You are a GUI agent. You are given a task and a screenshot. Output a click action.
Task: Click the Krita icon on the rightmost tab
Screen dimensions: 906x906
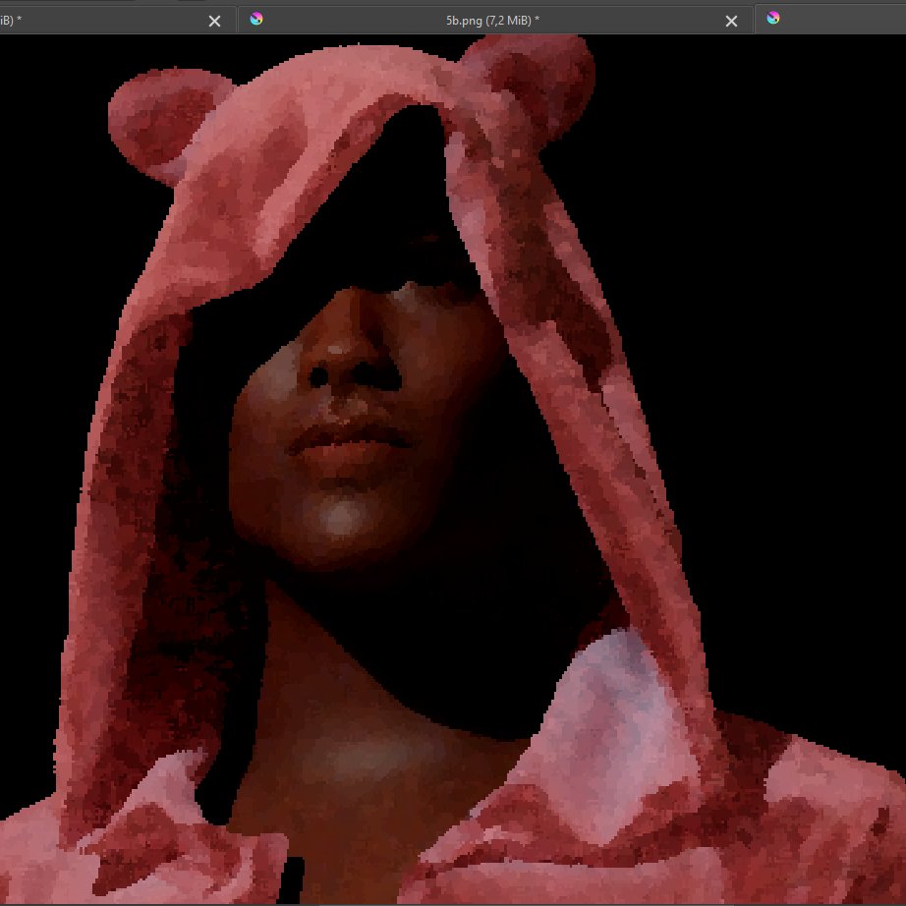(x=773, y=19)
